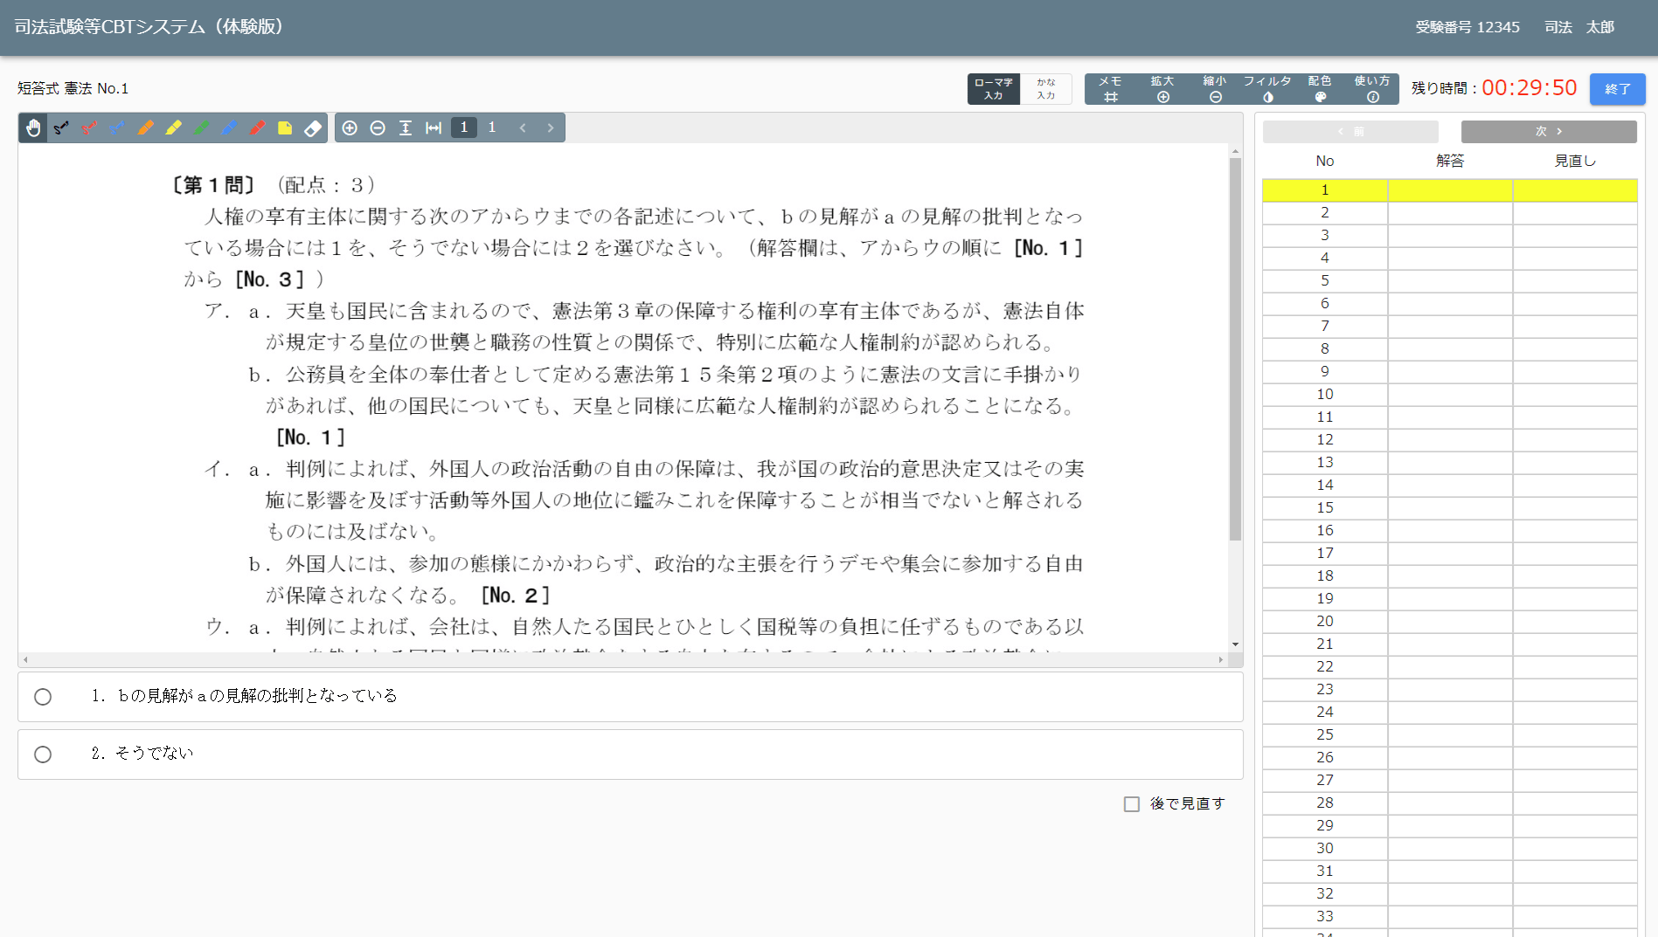Open the 配色 color scheme settings

1320,89
